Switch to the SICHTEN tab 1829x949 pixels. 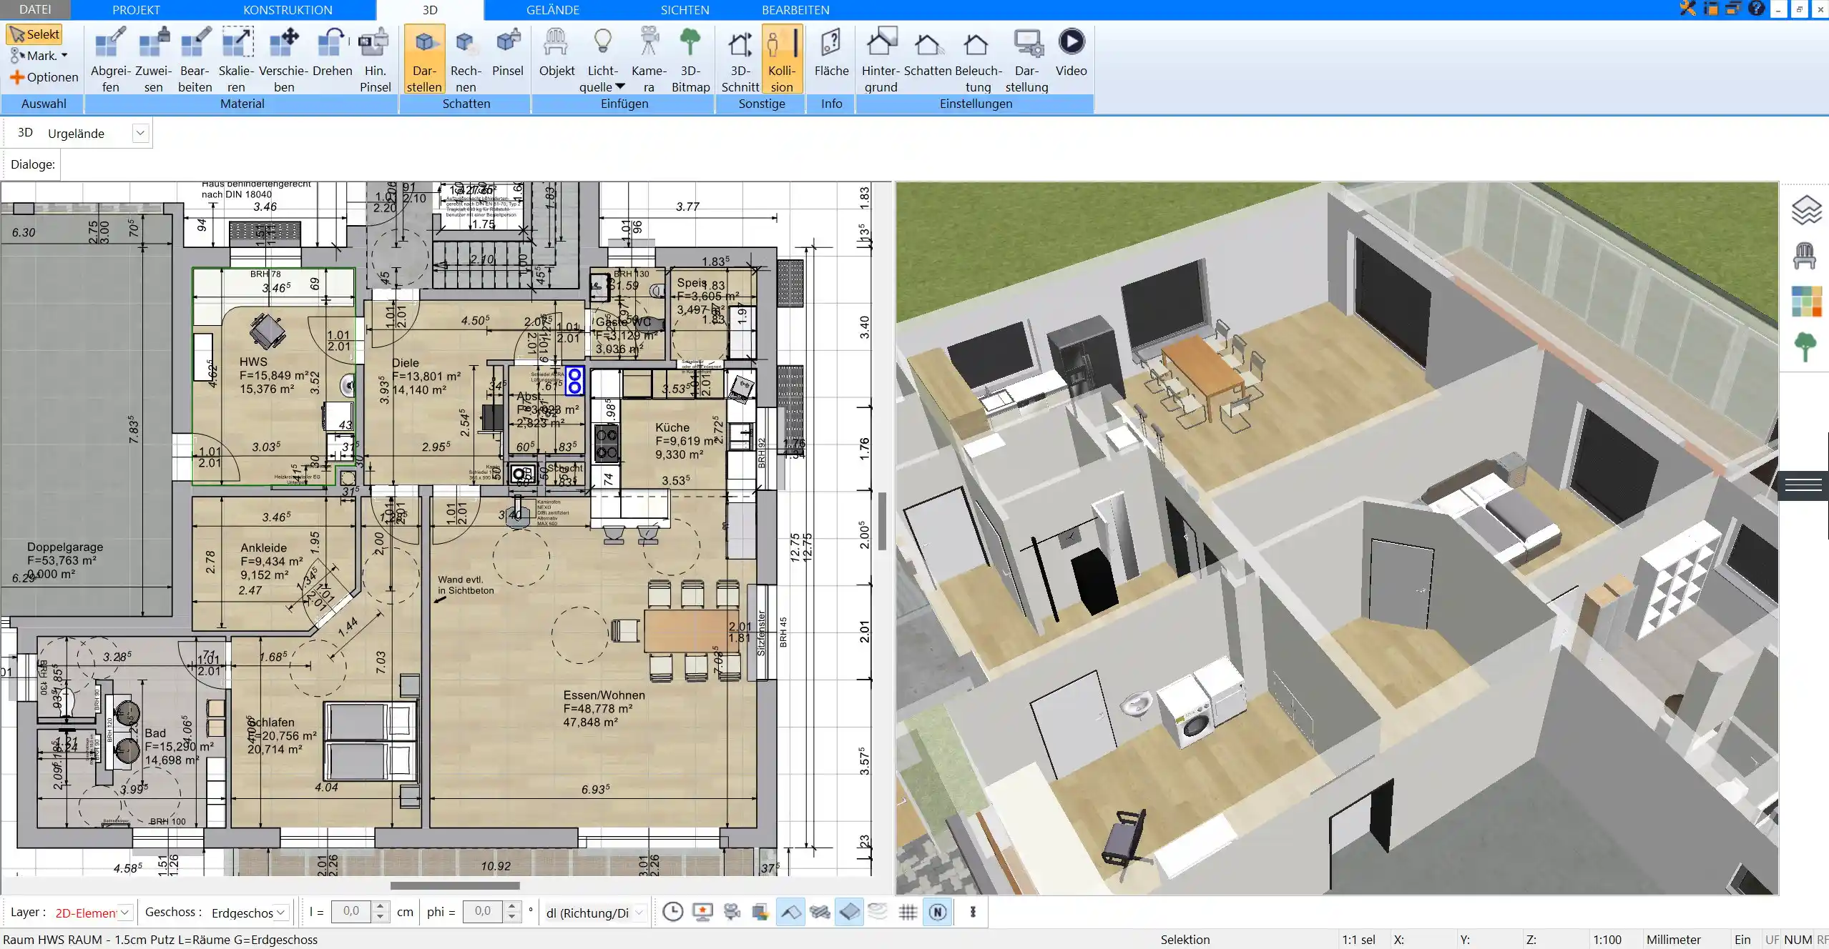pos(685,10)
